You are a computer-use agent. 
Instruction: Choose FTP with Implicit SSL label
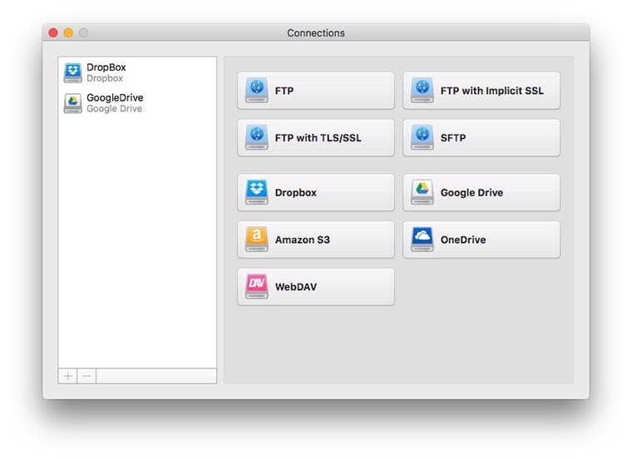(491, 91)
